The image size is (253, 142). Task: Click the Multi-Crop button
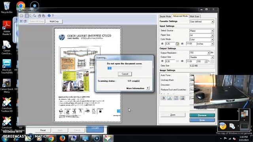[54, 21]
